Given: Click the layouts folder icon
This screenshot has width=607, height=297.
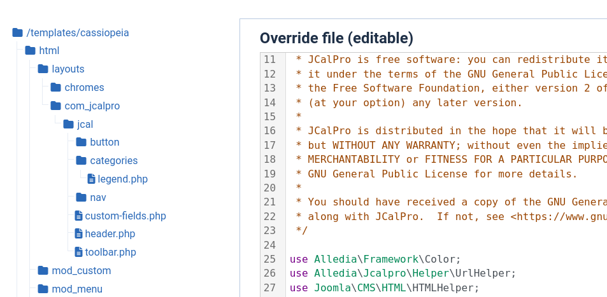Looking at the screenshot, I should (43, 69).
